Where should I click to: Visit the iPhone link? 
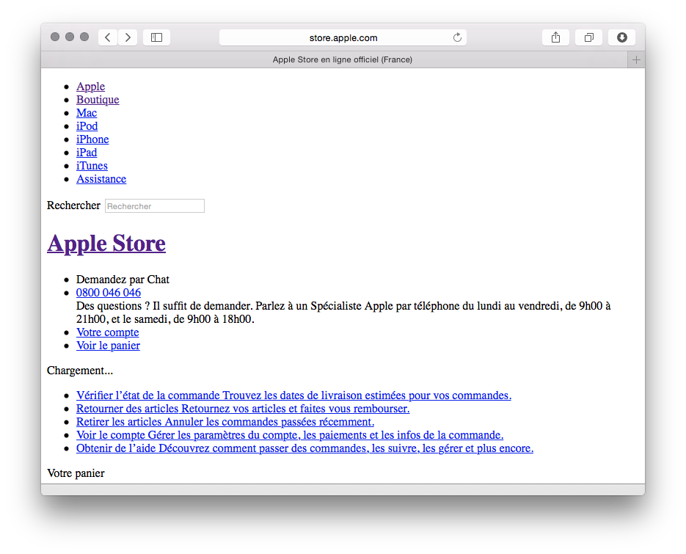[92, 139]
